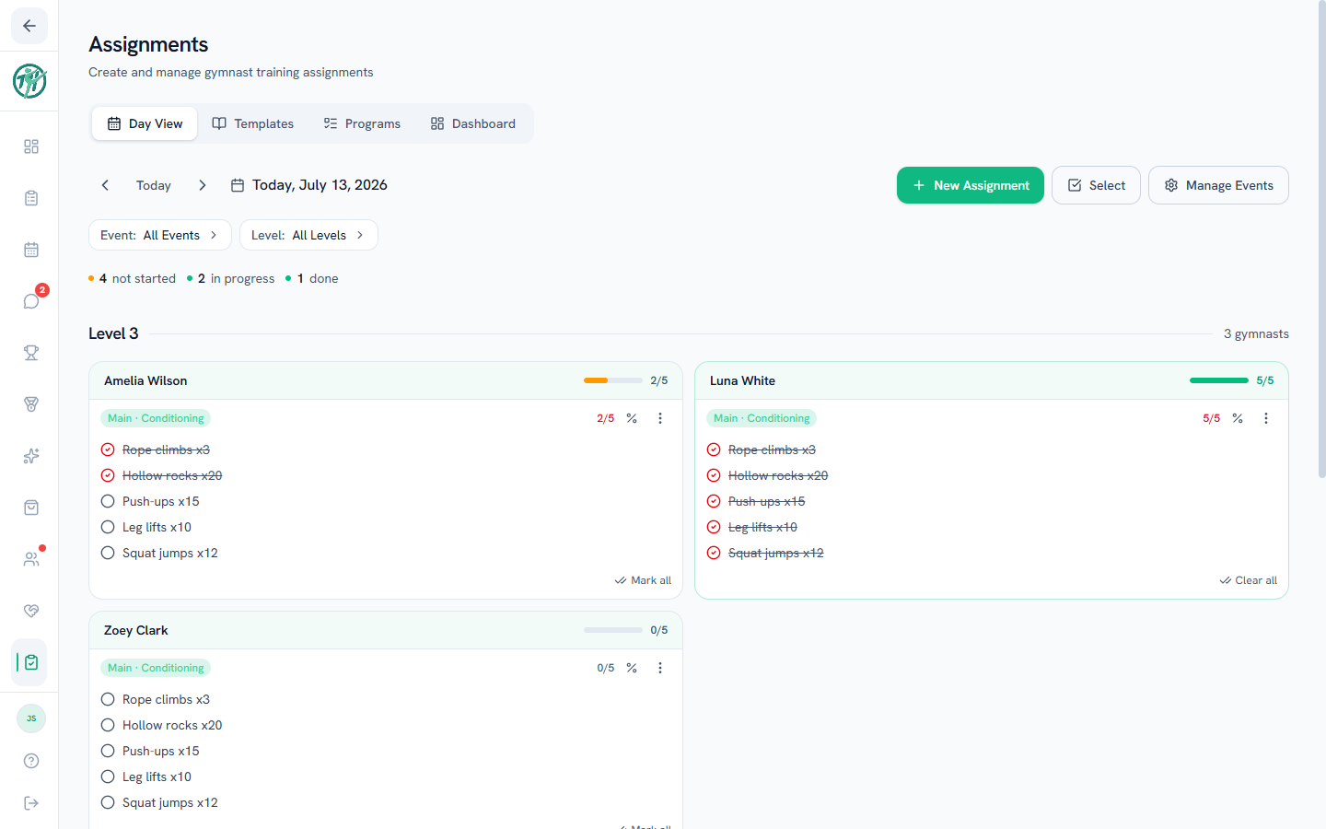The width and height of the screenshot is (1326, 829).
Task: Switch to the Templates tab
Action: (x=253, y=123)
